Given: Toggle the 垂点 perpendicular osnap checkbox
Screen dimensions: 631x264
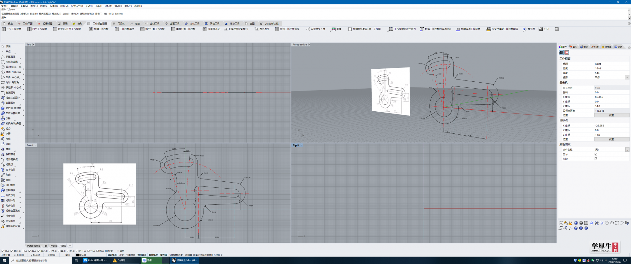Looking at the screenshot, I should point(59,251).
